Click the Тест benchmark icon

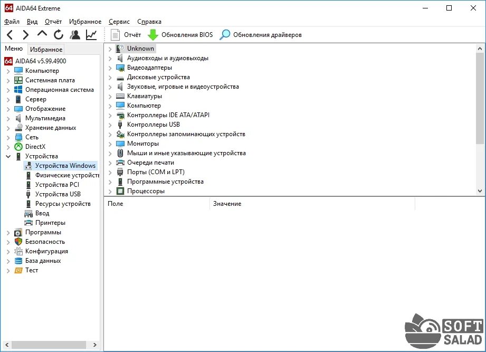click(x=18, y=270)
